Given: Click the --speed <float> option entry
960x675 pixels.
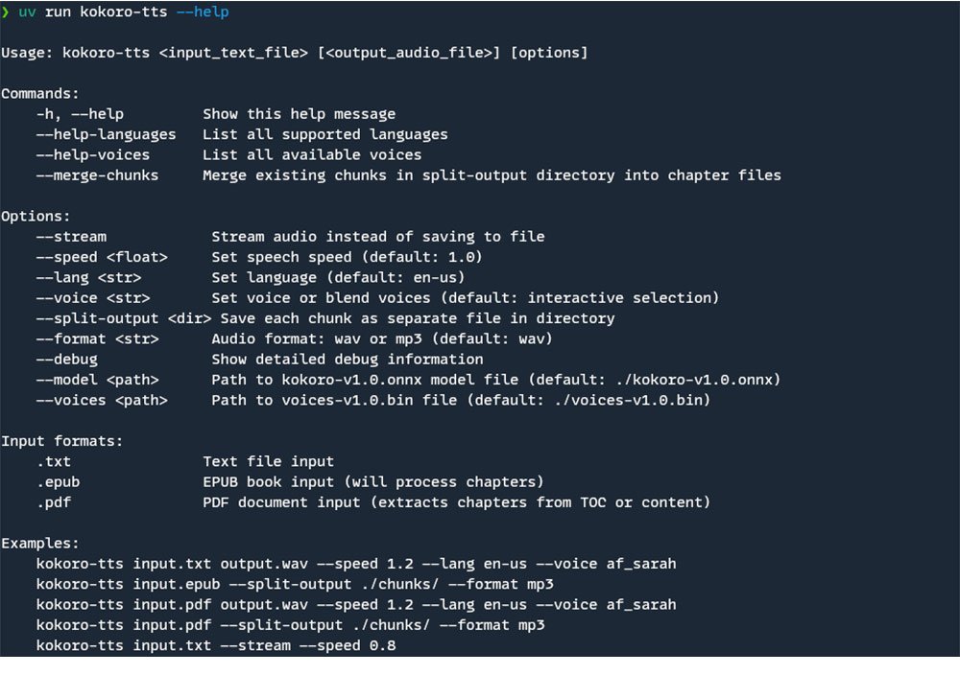Looking at the screenshot, I should pos(102,257).
